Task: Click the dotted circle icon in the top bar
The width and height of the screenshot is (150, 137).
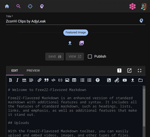Action: 30,6
